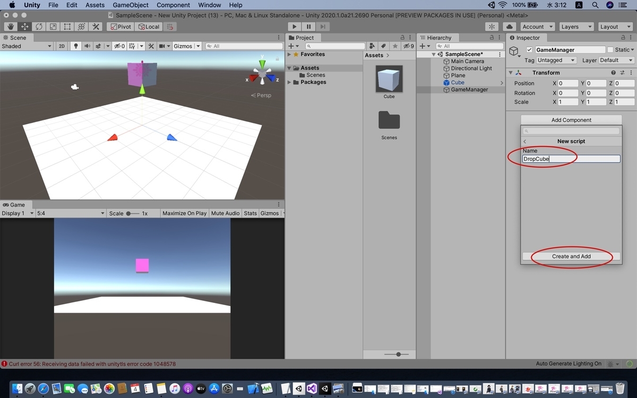
Task: Toggle Static checkbox in Inspector
Action: (x=610, y=50)
